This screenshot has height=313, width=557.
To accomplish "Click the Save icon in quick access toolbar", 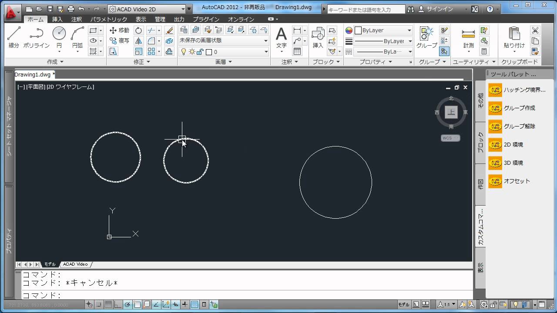I will [50, 9].
